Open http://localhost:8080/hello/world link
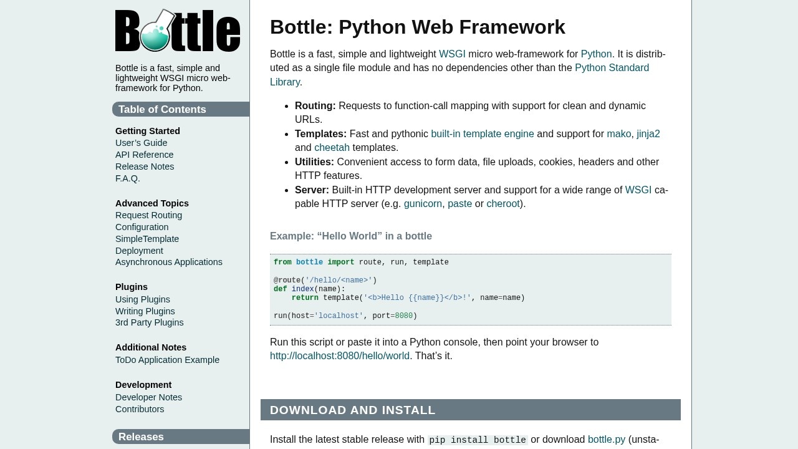Viewport: 798px width, 449px height. coord(340,356)
